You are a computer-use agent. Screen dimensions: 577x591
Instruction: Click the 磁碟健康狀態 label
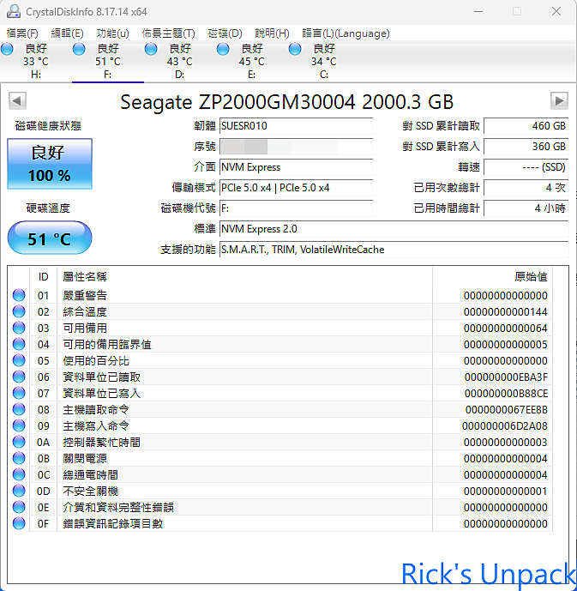(48, 126)
